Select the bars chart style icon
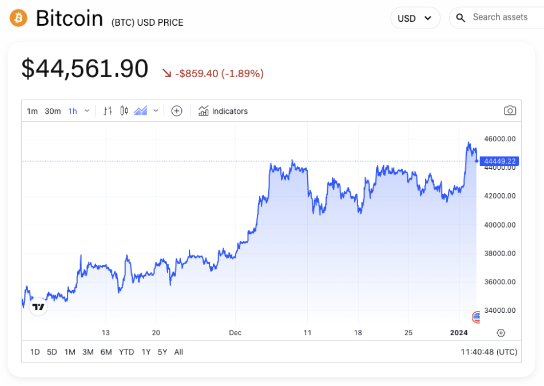Viewport: 544px width, 386px height. pyautogui.click(x=108, y=111)
